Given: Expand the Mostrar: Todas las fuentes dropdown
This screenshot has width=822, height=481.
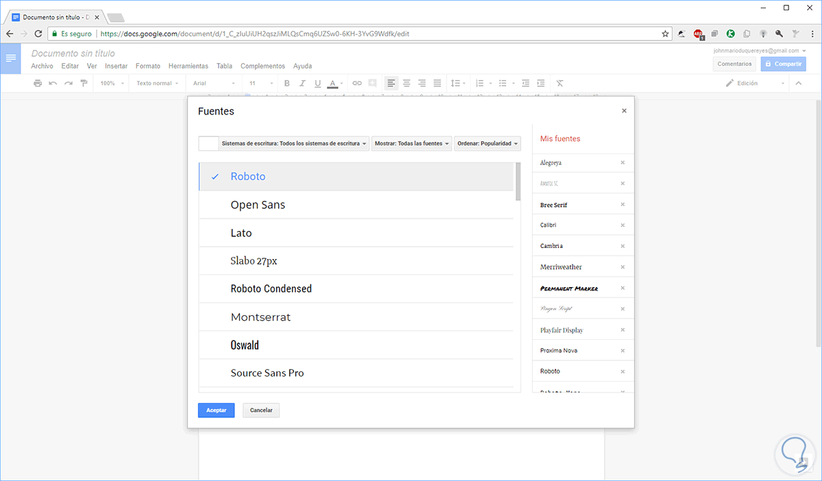Looking at the screenshot, I should click(412, 144).
